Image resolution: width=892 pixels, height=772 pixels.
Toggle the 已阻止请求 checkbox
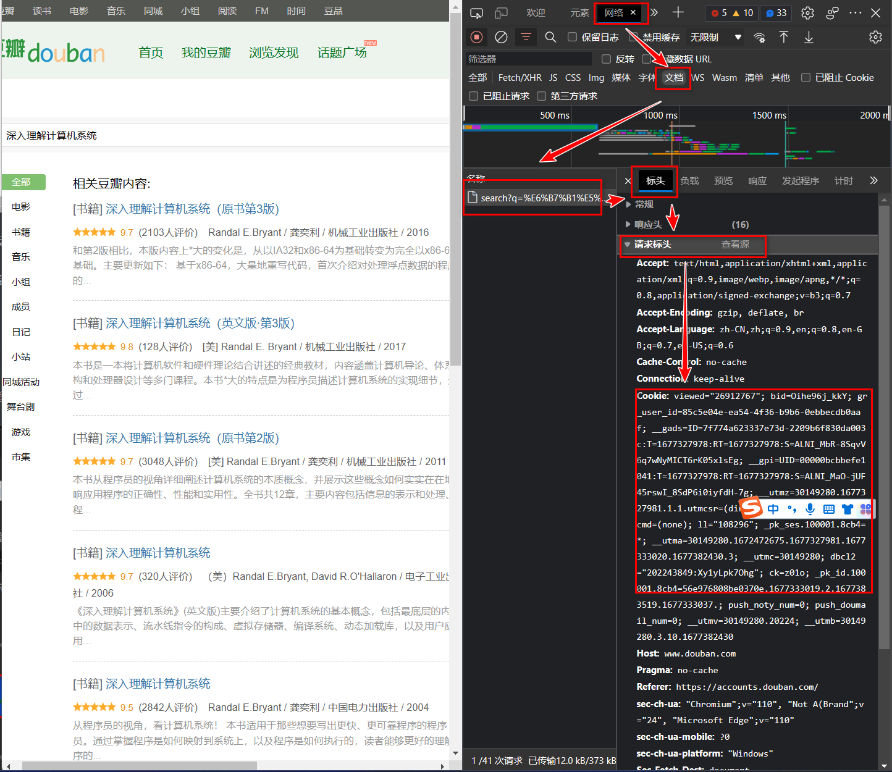pyautogui.click(x=474, y=96)
